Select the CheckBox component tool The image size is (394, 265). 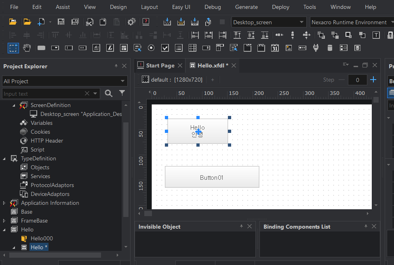point(165,48)
